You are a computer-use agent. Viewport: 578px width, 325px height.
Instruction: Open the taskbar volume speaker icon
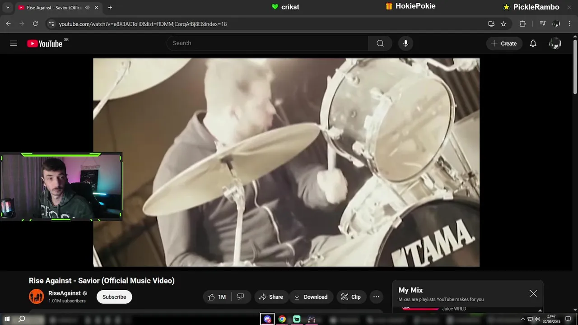click(x=537, y=319)
